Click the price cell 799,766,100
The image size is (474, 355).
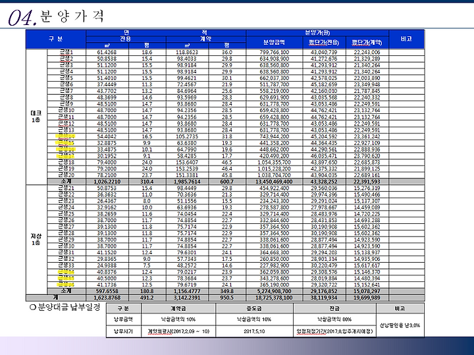click(x=274, y=52)
